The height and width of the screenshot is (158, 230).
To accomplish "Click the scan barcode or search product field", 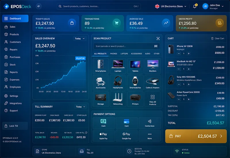I will coord(126,46).
